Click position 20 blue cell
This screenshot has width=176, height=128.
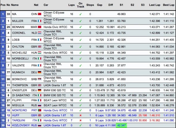[x=3, y=125]
